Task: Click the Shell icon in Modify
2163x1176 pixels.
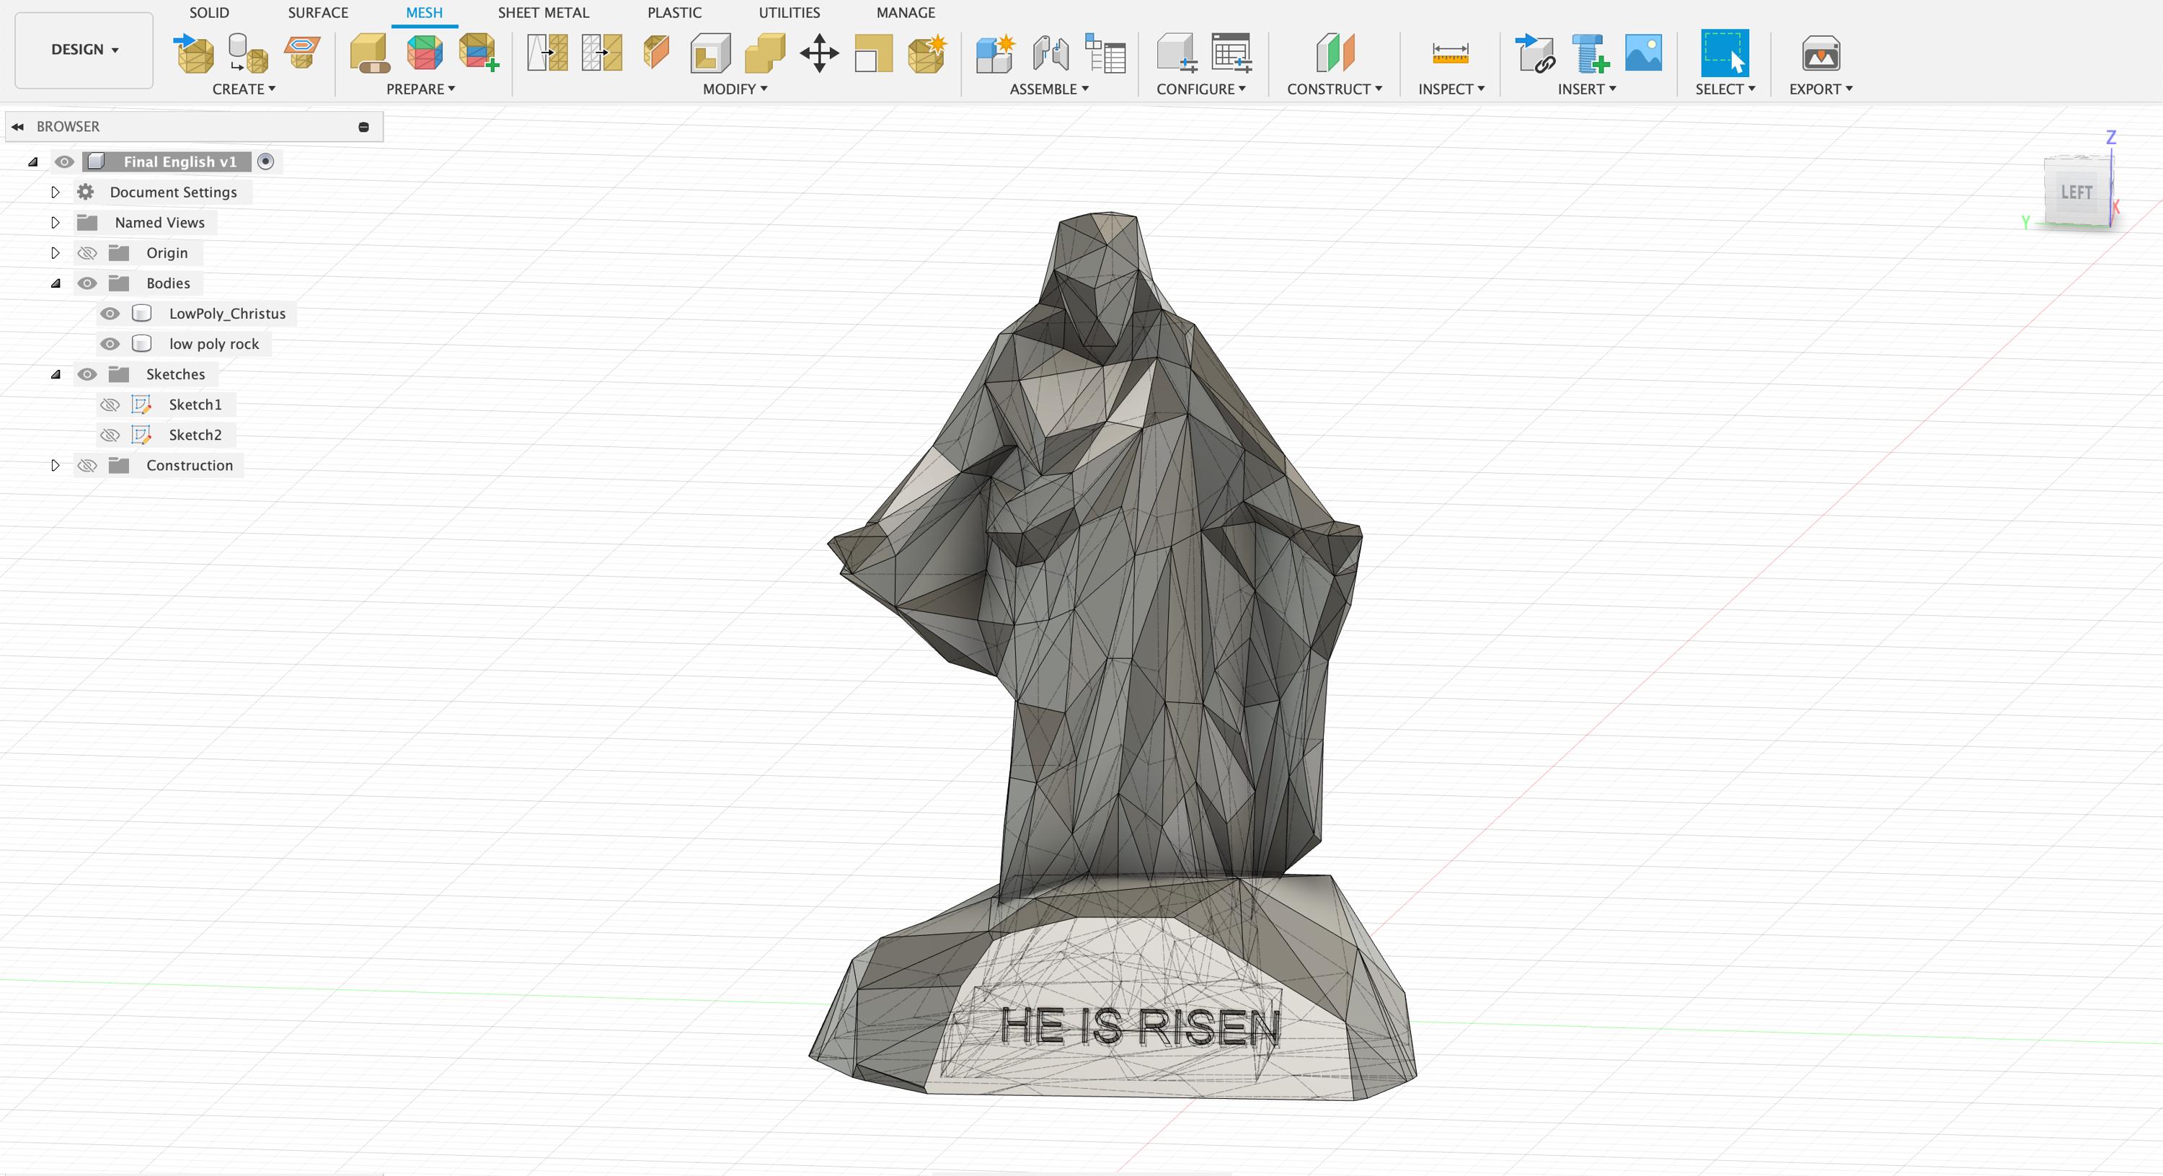Action: point(710,53)
